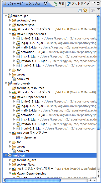Click JRE library icon in multi-prj

click(14, 169)
